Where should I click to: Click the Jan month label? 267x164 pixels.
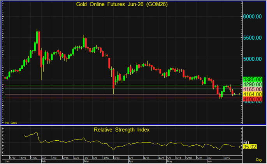pyautogui.click(x=7, y=161)
